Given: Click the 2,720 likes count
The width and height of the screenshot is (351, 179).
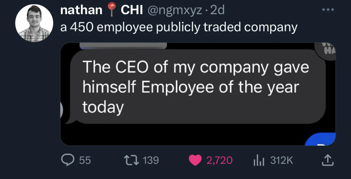Looking at the screenshot, I should (x=220, y=160).
